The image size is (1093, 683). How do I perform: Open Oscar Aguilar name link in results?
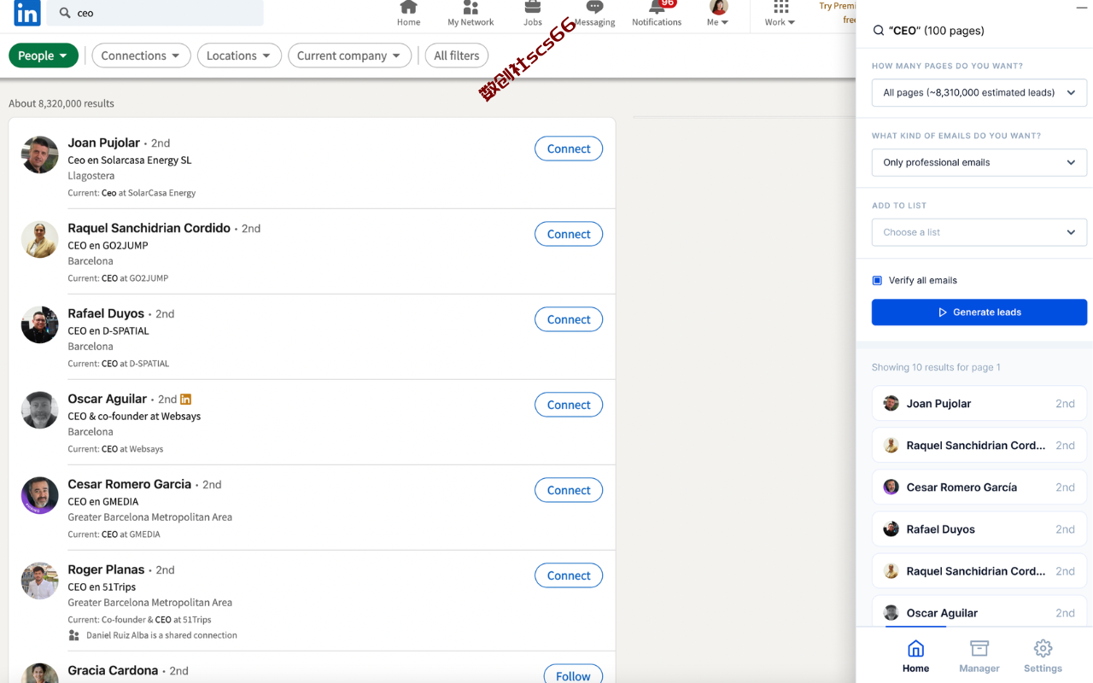point(108,399)
